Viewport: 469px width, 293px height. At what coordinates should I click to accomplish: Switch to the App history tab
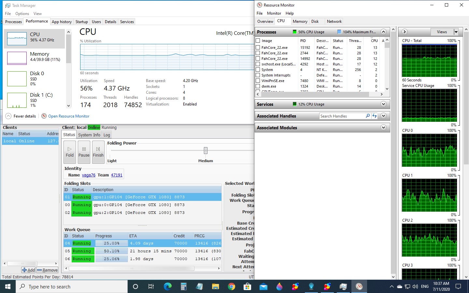click(62, 22)
